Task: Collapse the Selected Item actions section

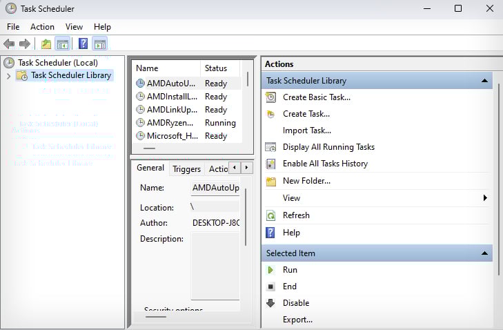Action: (484, 253)
